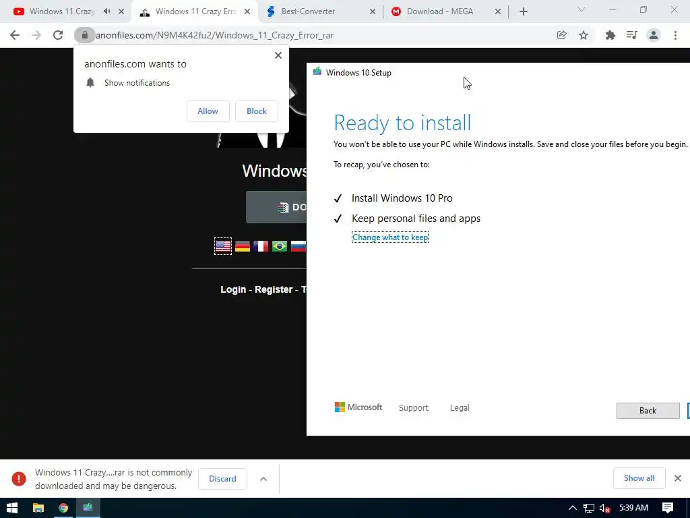The width and height of the screenshot is (690, 518).
Task: Select Russian flag language
Action: click(x=299, y=246)
